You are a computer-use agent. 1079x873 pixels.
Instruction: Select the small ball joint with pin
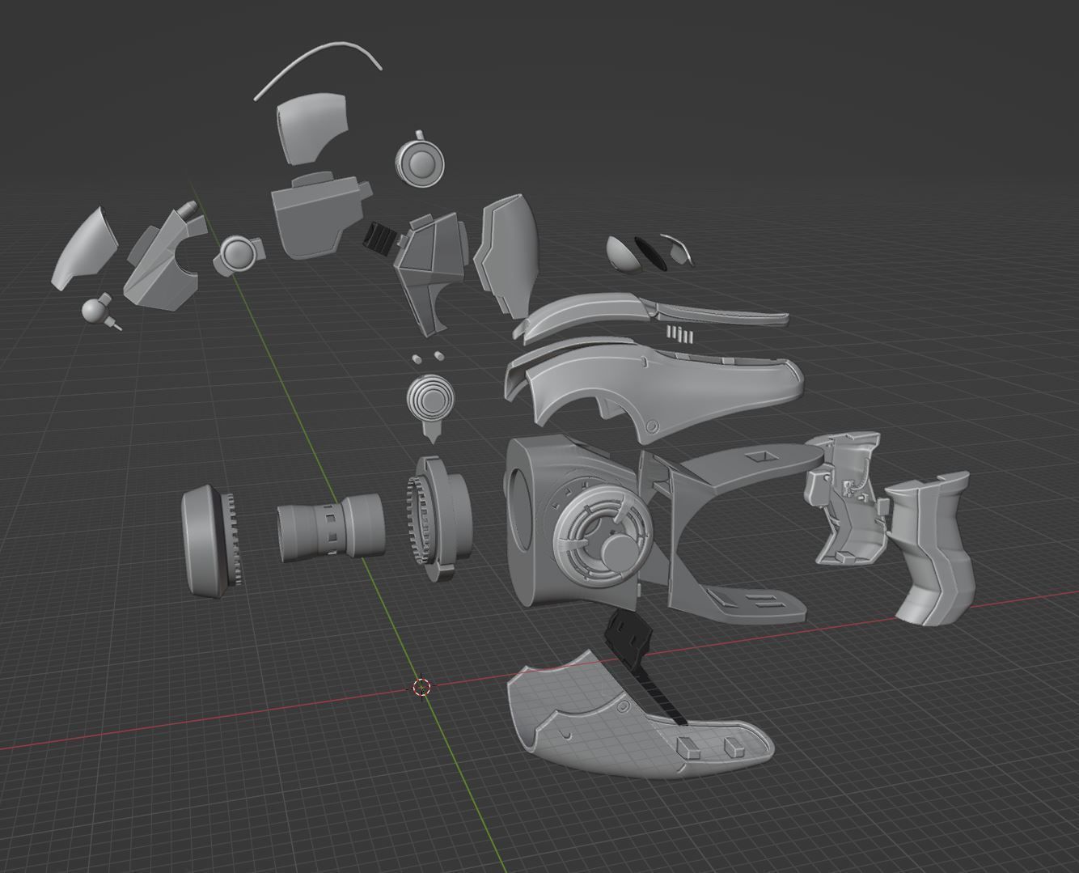click(101, 311)
